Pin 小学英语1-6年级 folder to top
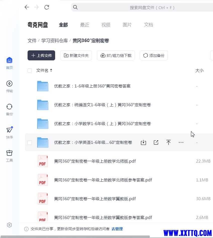 (168, 142)
